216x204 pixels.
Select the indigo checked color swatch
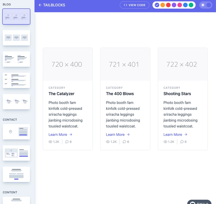click(157, 5)
